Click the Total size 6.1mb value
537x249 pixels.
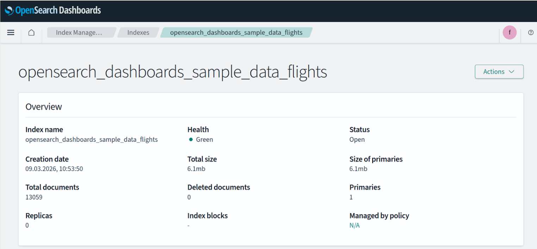pos(196,169)
